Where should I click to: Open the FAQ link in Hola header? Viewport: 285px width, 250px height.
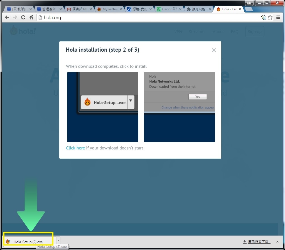235,32
